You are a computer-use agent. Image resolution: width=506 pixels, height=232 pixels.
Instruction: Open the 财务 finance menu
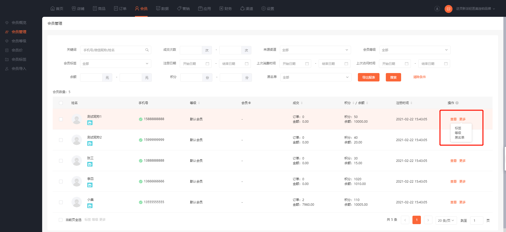[226, 9]
